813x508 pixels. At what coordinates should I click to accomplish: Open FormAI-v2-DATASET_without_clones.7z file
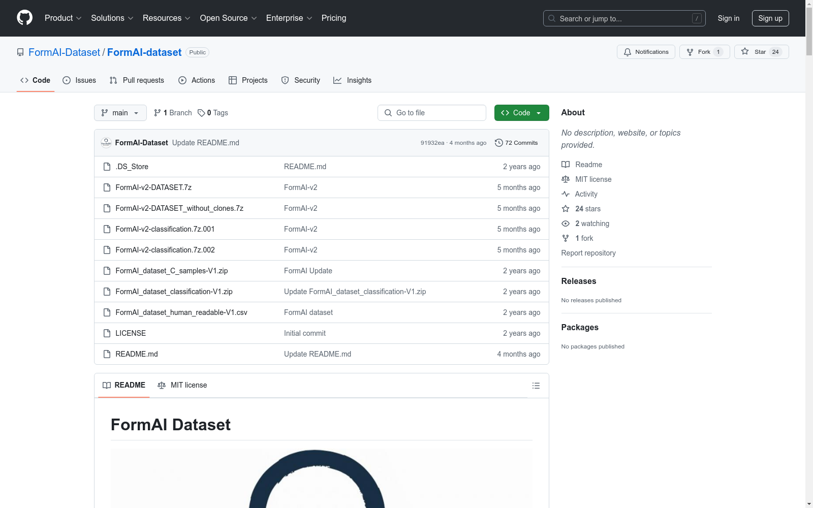pos(179,208)
